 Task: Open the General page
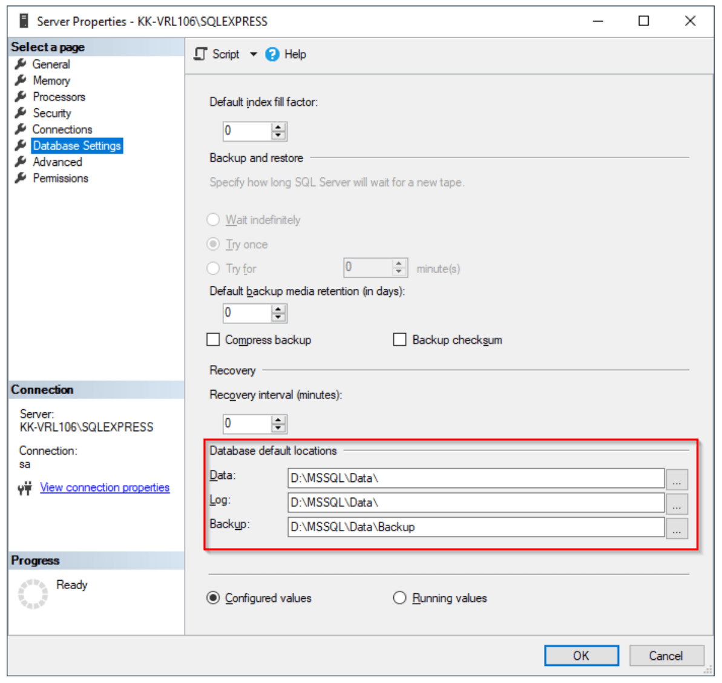[51, 64]
